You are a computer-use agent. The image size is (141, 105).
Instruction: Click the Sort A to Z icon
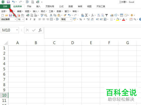(x=99, y=15)
